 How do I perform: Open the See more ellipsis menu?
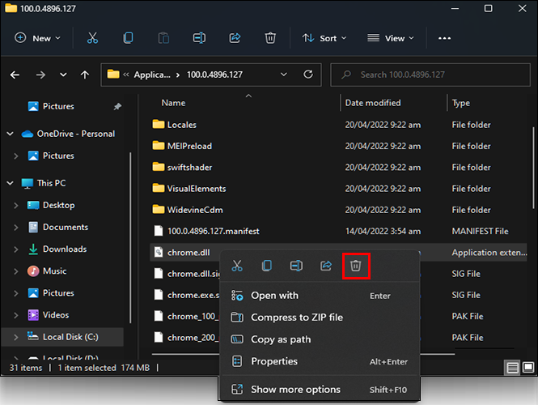point(444,38)
